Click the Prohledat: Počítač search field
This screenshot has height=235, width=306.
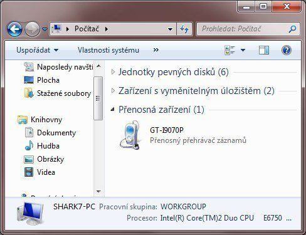(243, 29)
